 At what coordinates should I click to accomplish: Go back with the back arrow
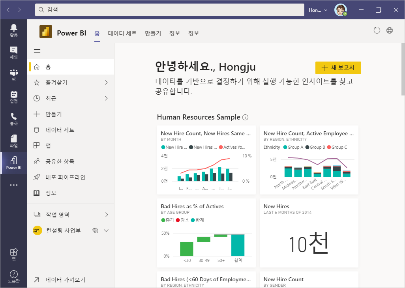8,10
